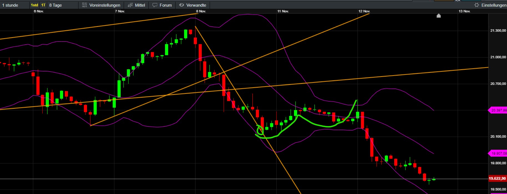Click the '13 Nov.' date label
507x194 pixels.
[x=464, y=11]
